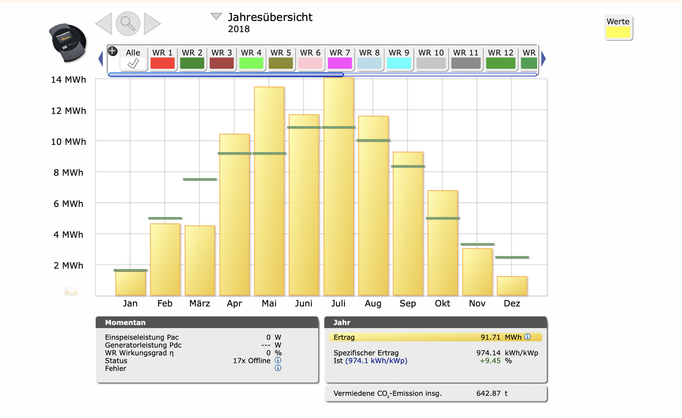Toggle the WR 5 olive swatch
682x418 pixels.
281,63
